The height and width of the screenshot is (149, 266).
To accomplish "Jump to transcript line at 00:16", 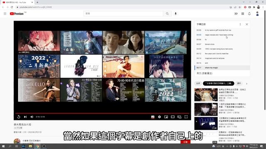I will (x=222, y=63).
